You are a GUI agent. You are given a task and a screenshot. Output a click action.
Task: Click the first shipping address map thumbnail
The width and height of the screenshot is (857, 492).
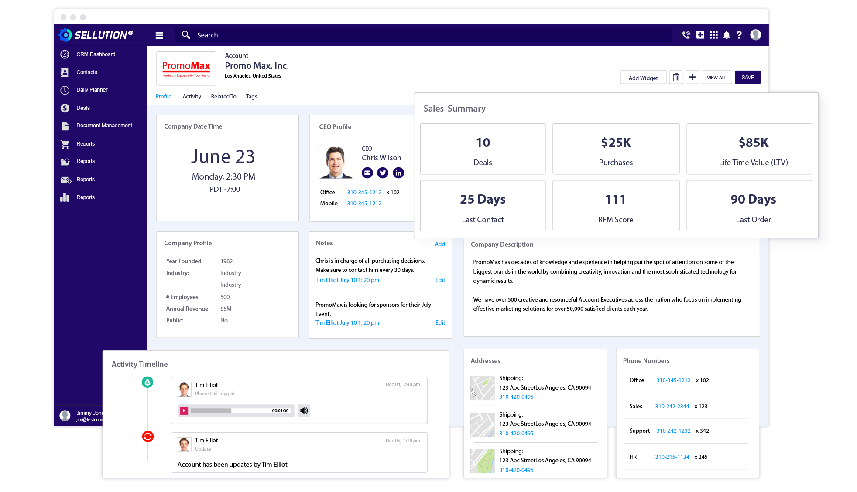pos(483,388)
